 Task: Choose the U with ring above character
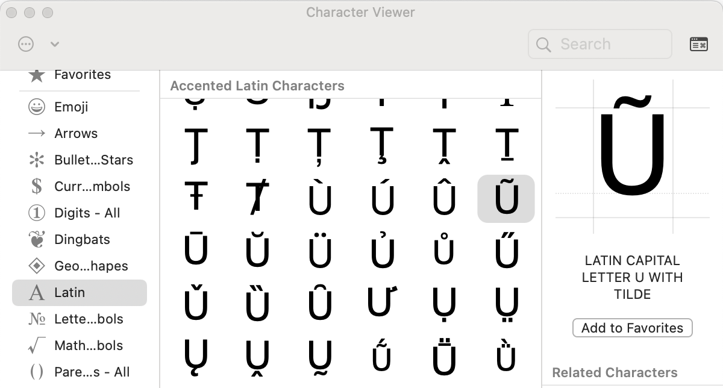[444, 251]
